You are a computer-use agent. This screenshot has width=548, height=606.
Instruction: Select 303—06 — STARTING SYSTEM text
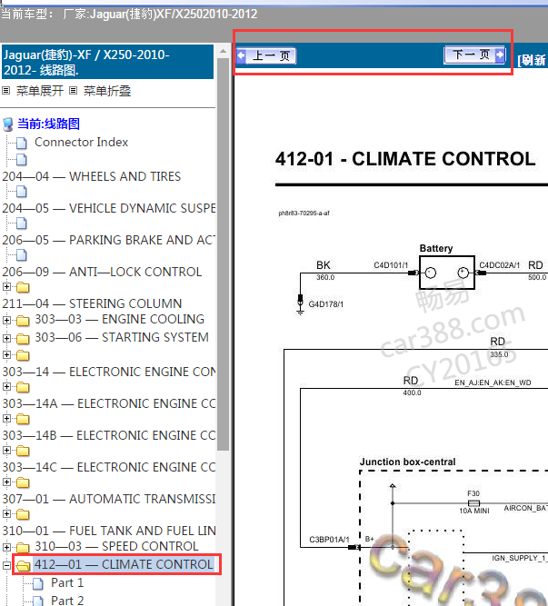(122, 337)
